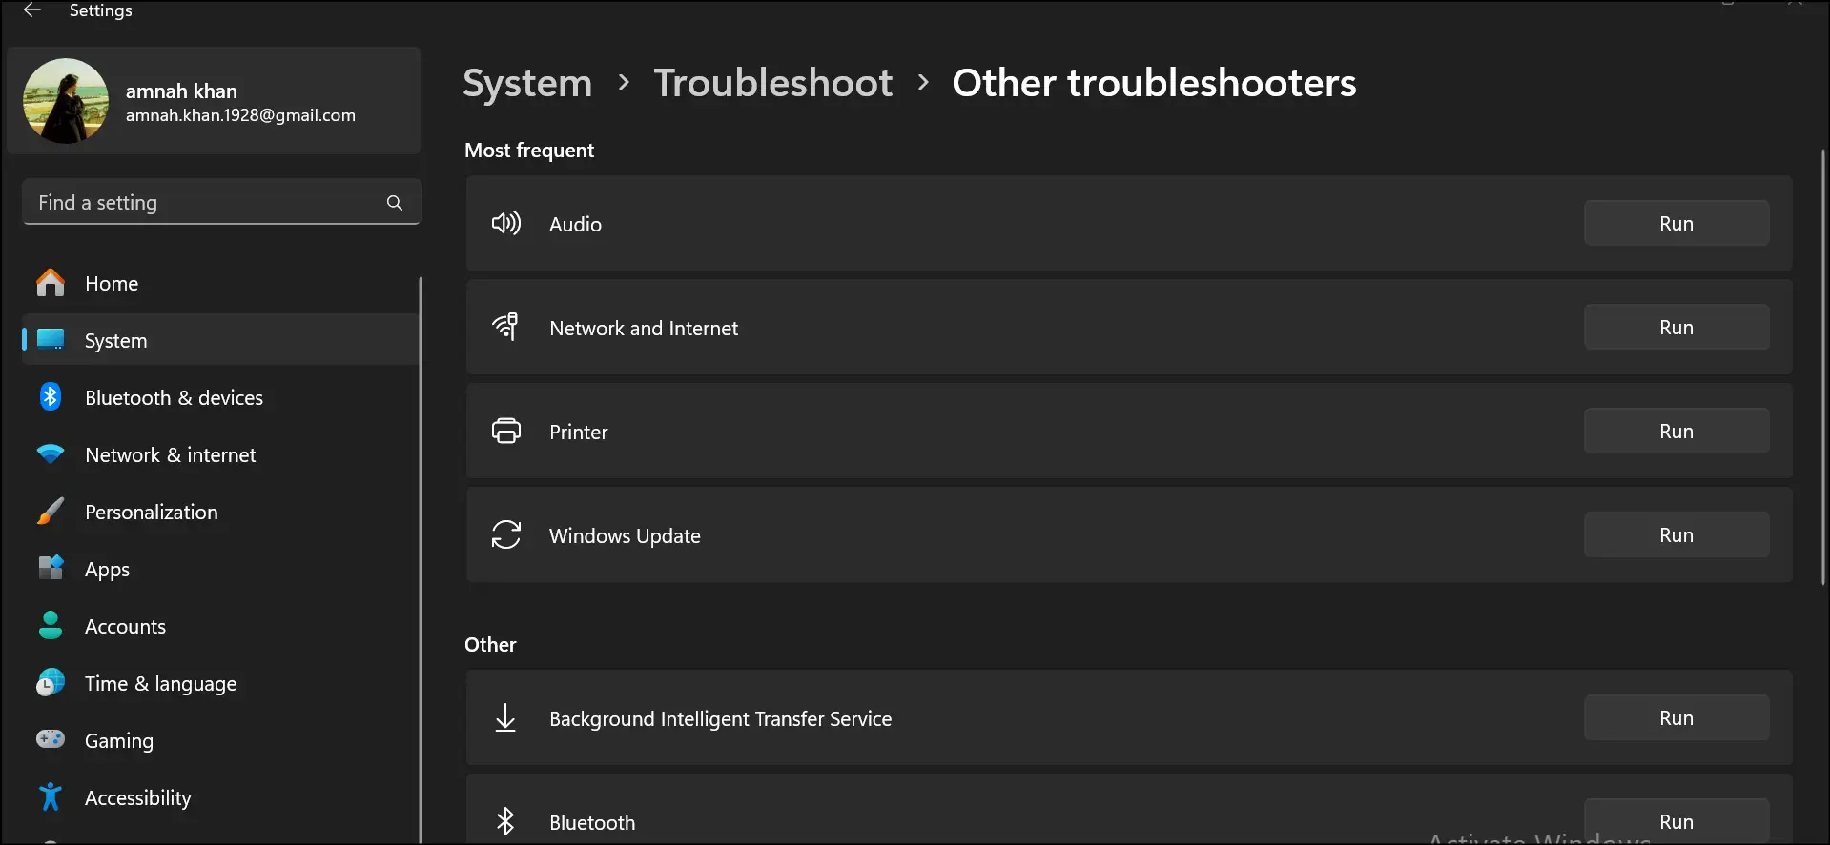This screenshot has width=1830, height=845.
Task: Click the Find a setting search box
Action: click(221, 202)
